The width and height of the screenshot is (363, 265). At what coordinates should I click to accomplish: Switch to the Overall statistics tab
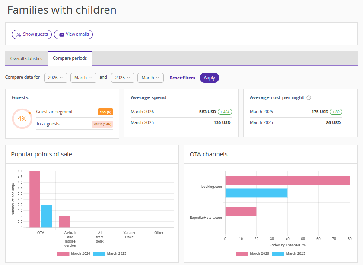(x=26, y=59)
